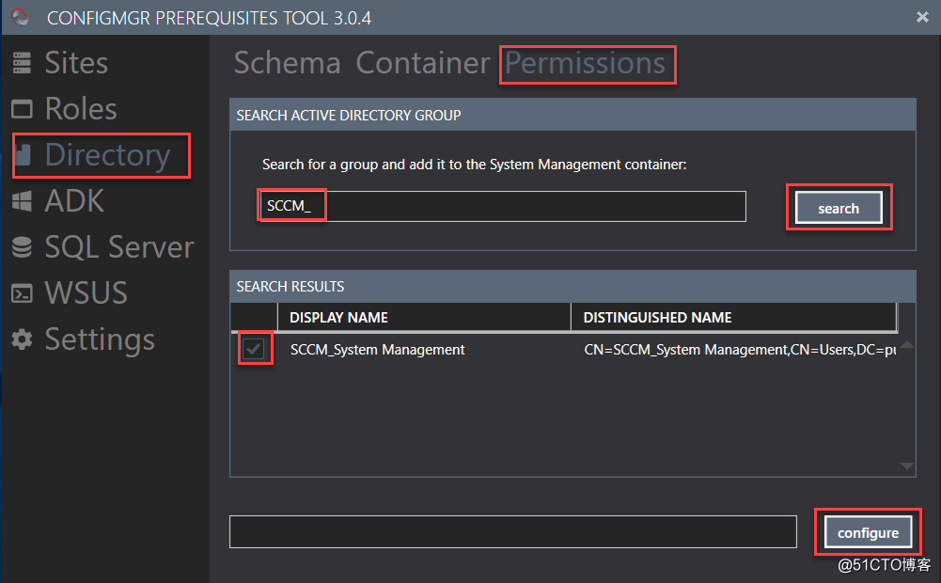Click the Roles window icon in sidebar
The width and height of the screenshot is (941, 583).
click(x=22, y=109)
